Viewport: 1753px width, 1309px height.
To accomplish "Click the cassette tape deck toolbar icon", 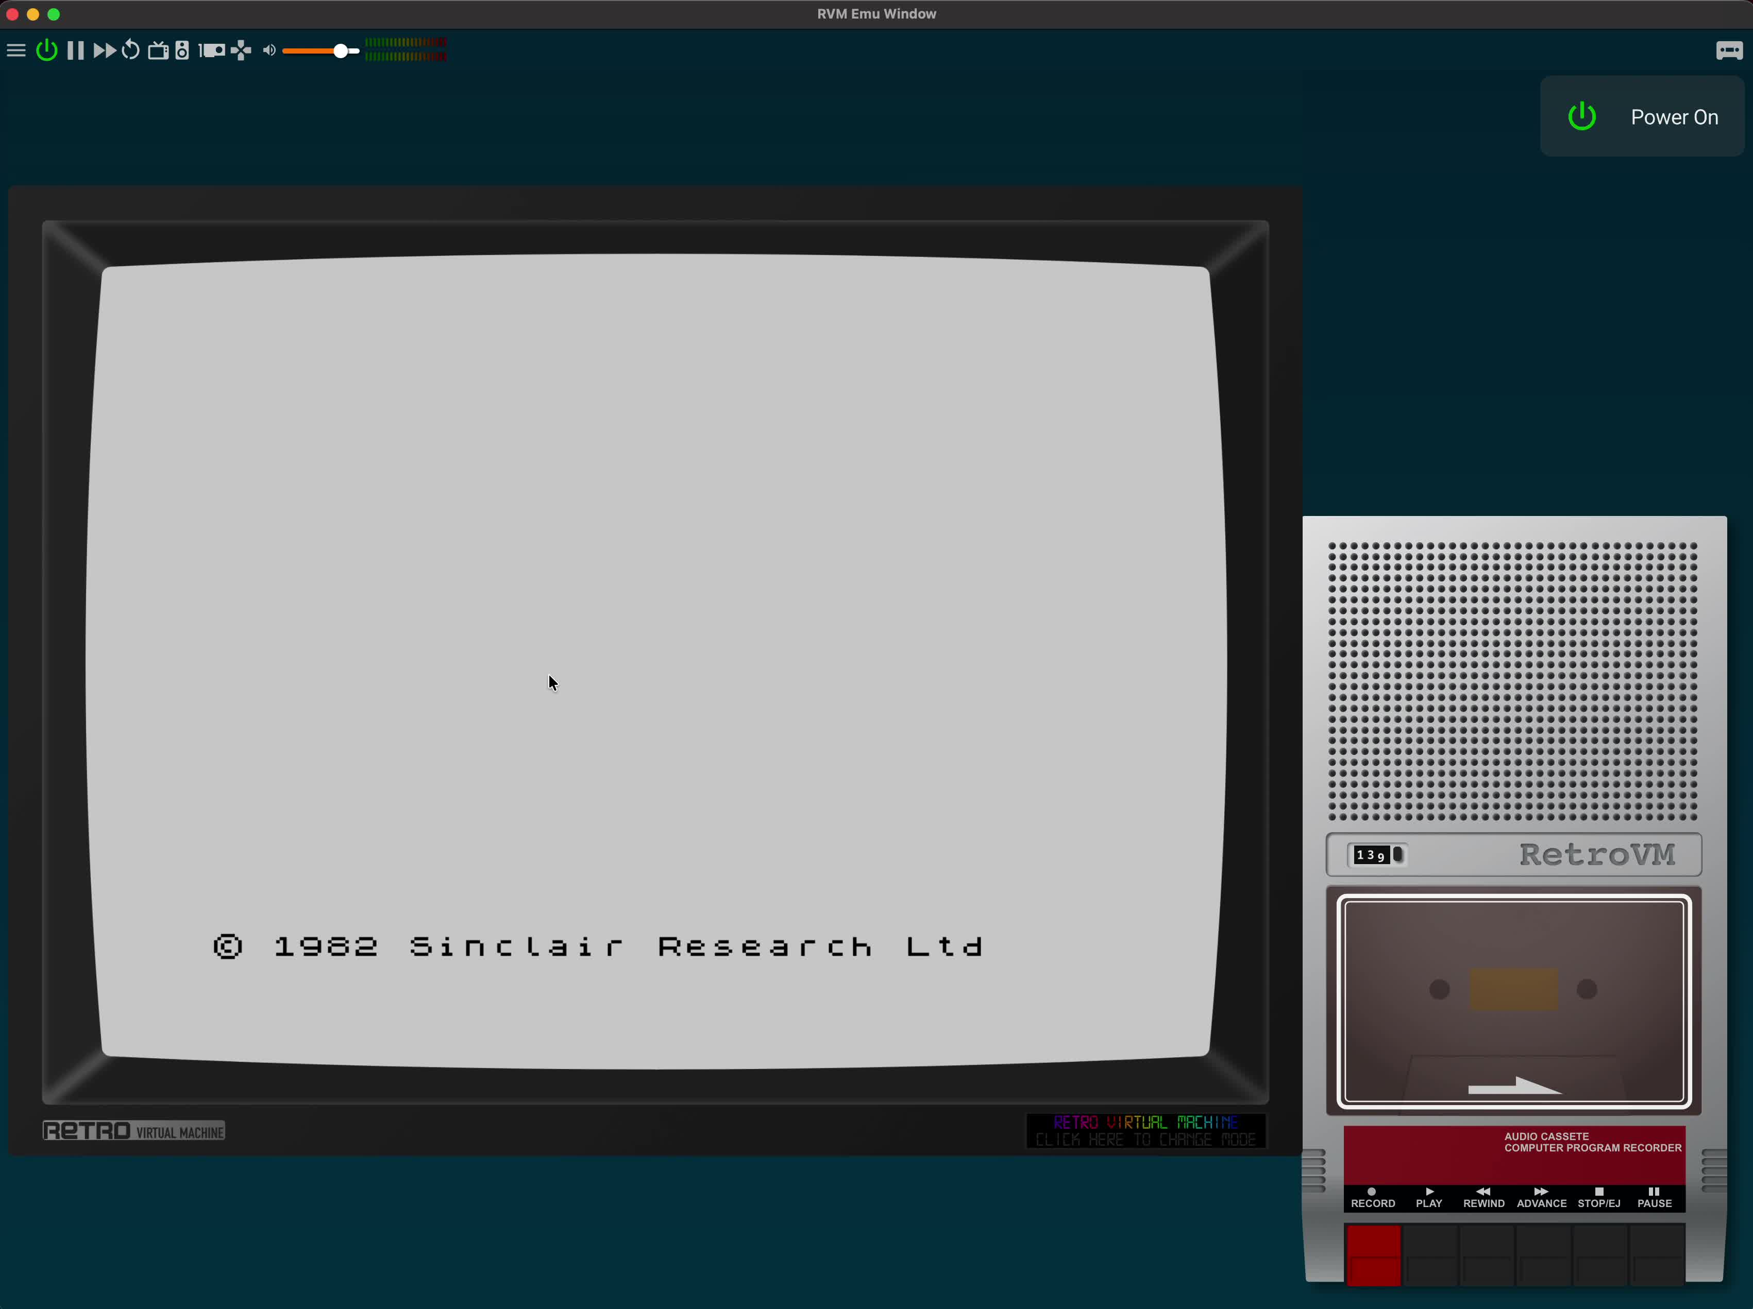I will click(x=212, y=50).
